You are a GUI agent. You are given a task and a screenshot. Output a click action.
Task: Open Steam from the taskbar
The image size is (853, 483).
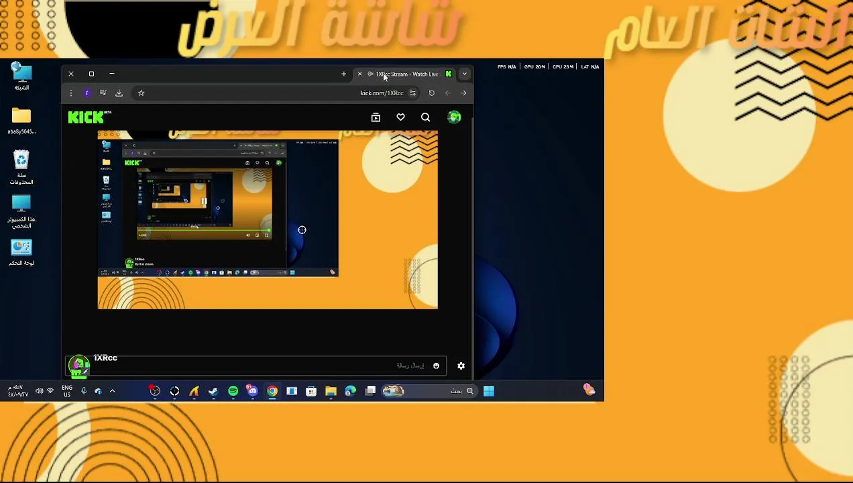point(213,391)
